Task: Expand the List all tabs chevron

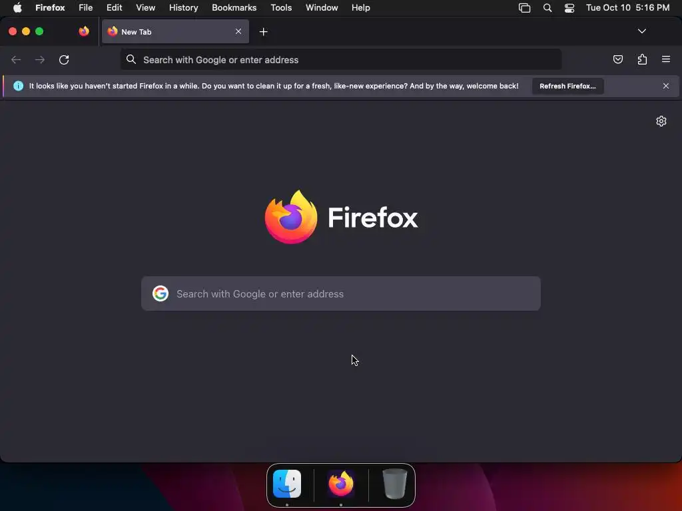Action: 641,31
